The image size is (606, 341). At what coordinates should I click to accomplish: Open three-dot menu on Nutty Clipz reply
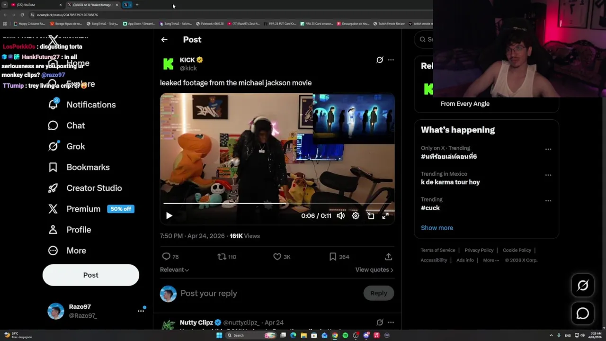coord(391,323)
